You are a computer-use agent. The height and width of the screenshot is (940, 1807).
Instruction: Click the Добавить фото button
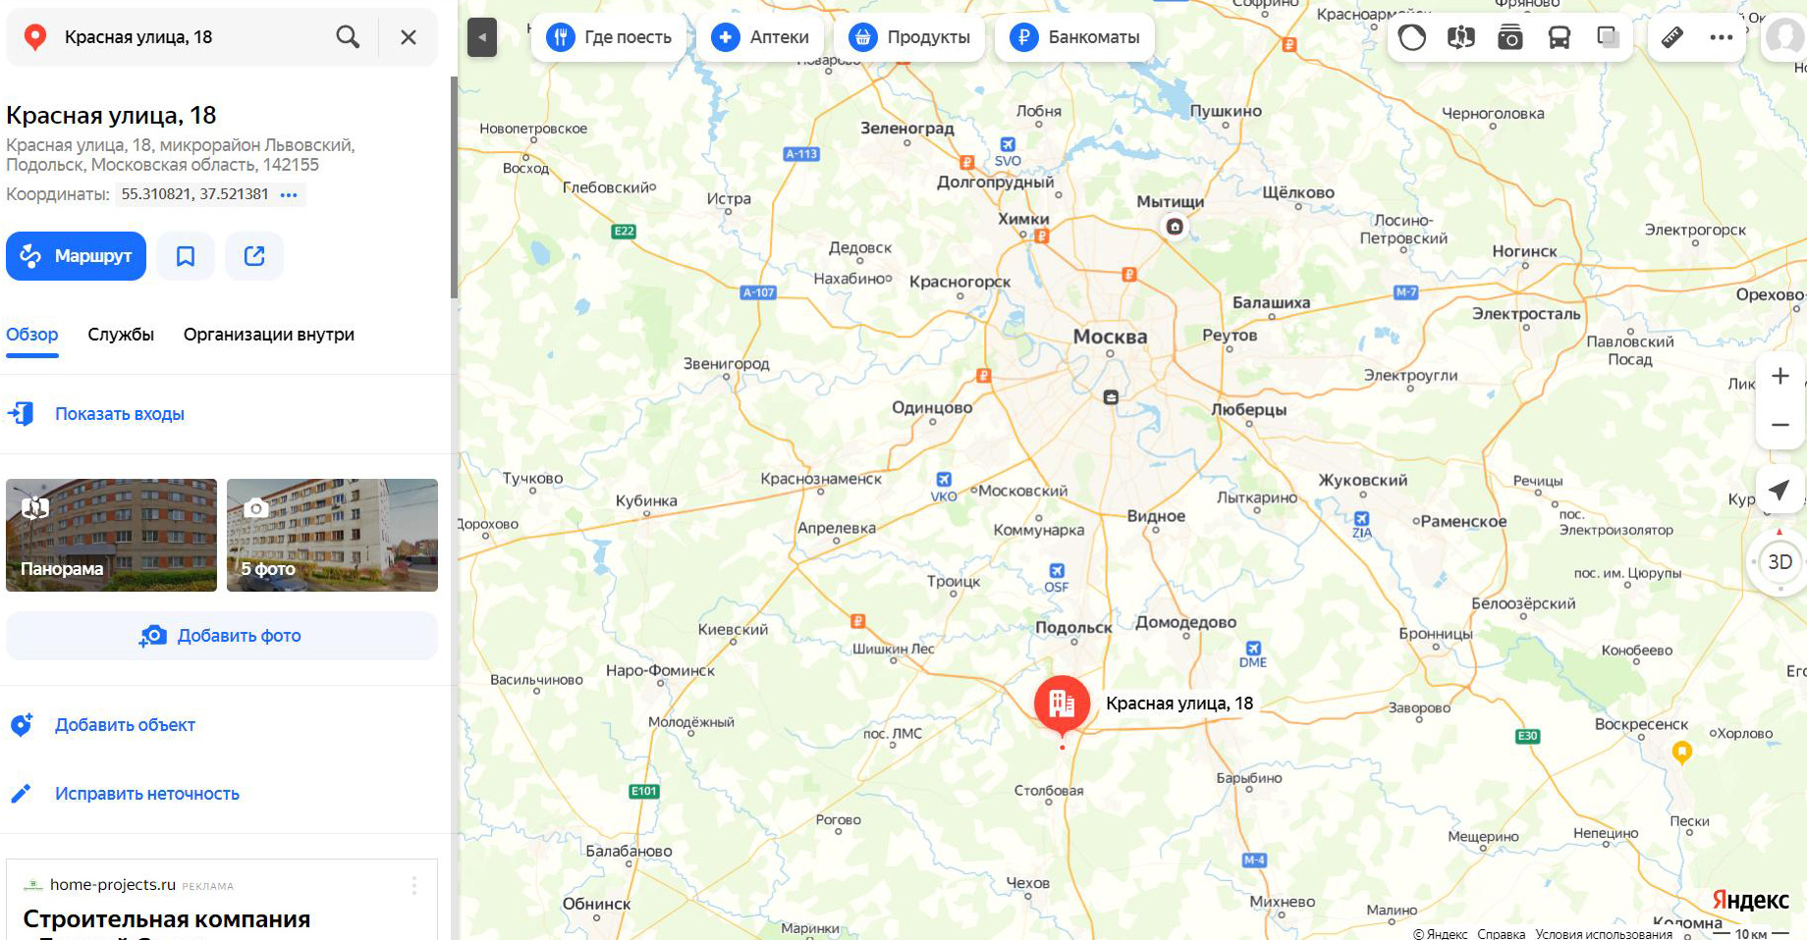pos(222,636)
